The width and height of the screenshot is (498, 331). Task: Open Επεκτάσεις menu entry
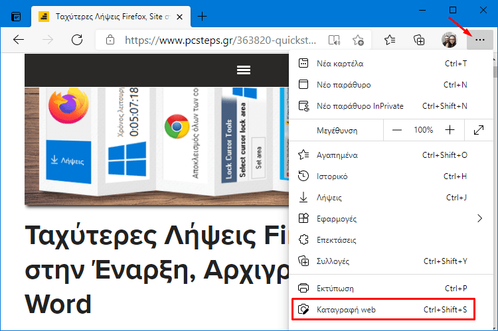tap(390, 240)
